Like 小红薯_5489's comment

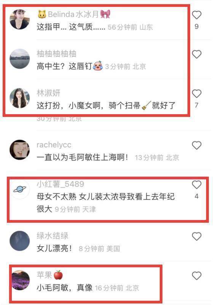197,185
